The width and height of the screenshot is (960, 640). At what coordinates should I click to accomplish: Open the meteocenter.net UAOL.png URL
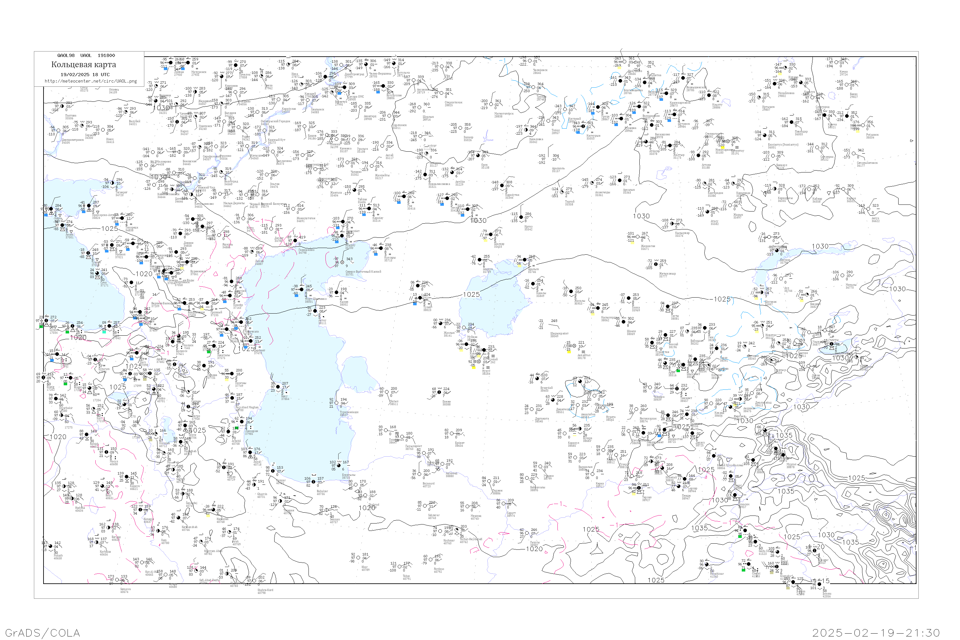click(x=91, y=81)
